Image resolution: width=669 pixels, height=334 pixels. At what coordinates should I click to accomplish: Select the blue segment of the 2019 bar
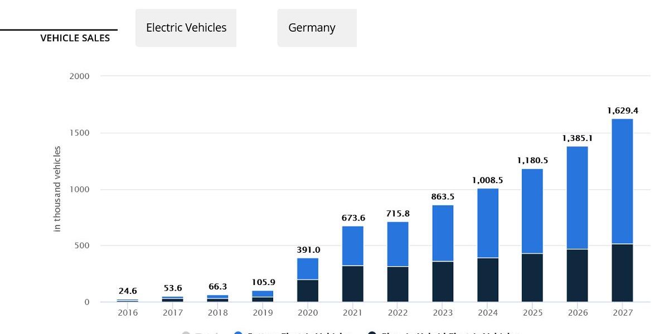(x=263, y=293)
